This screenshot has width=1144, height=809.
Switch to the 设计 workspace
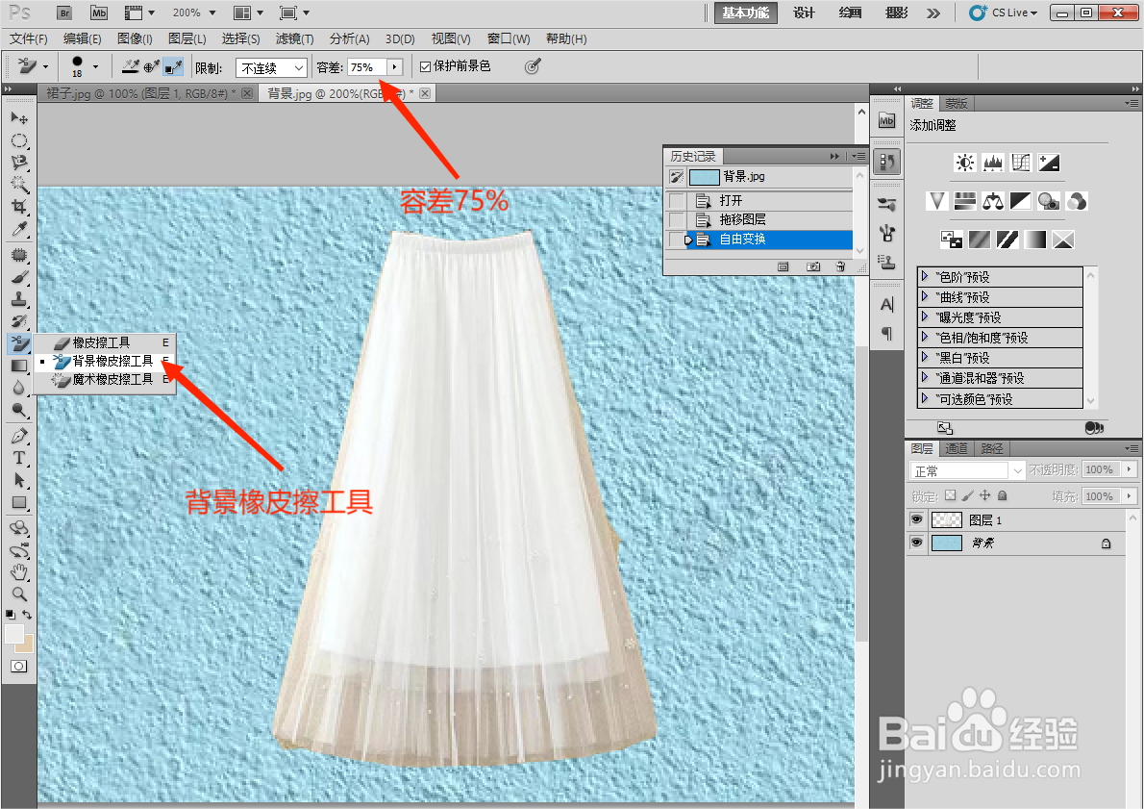(804, 13)
